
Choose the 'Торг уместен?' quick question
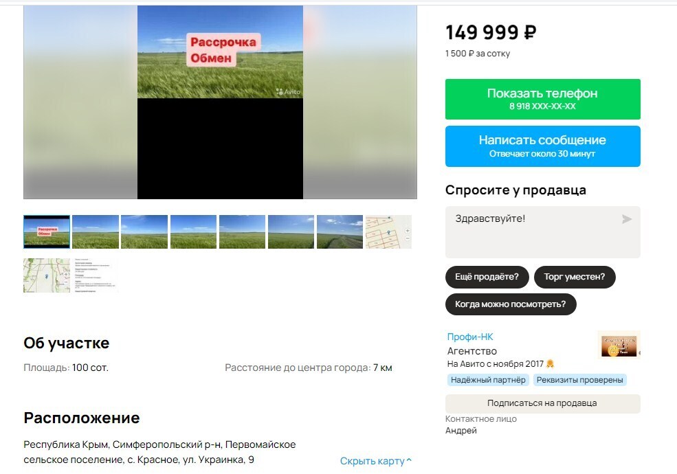574,277
